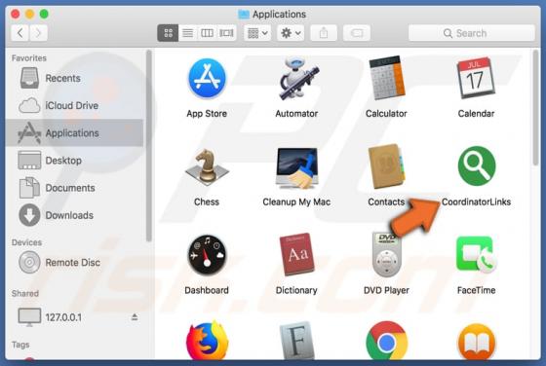Click the Share toolbar button
Image resolution: width=546 pixels, height=366 pixels.
click(x=324, y=33)
